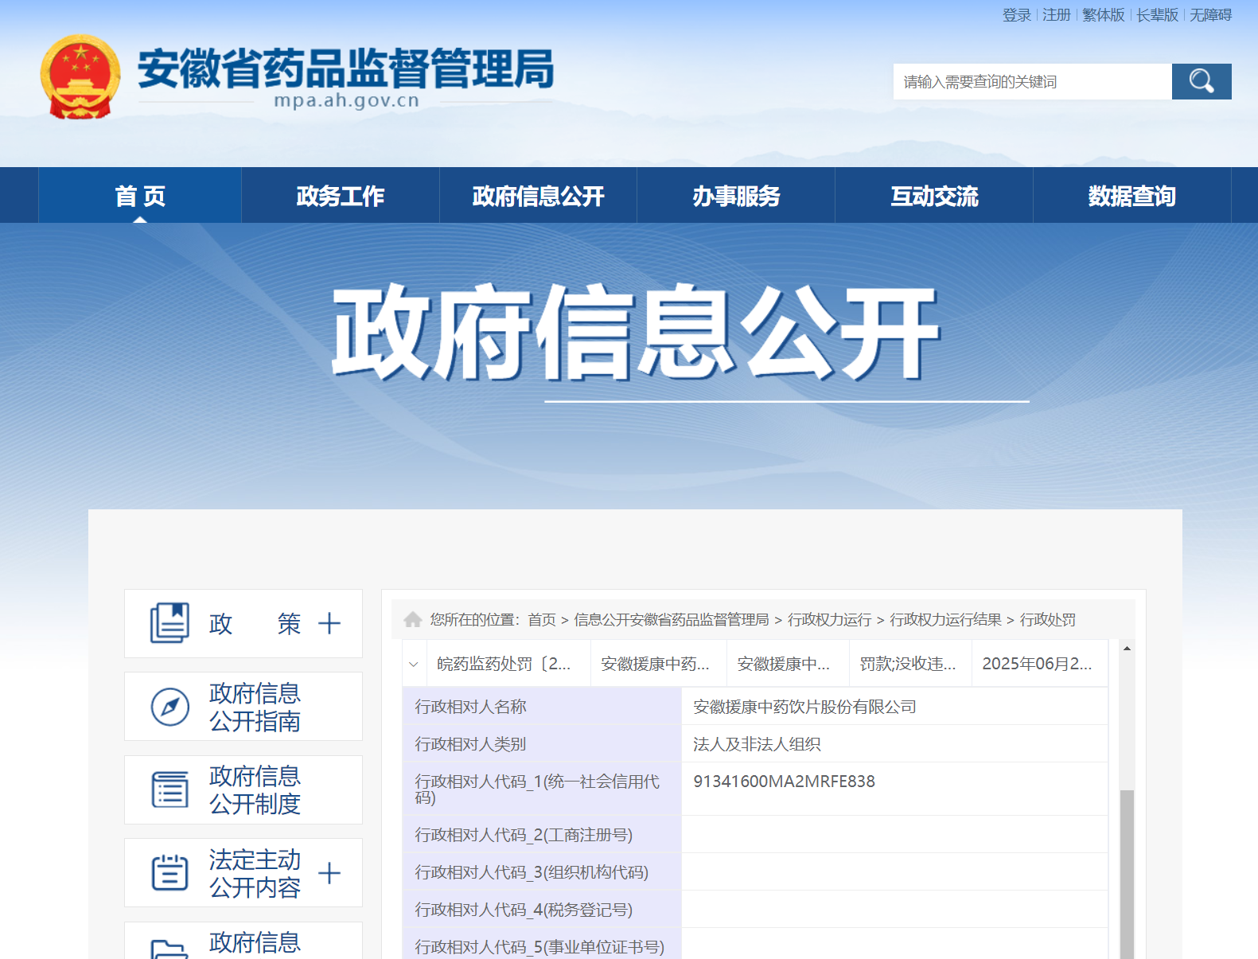Open the 政务工作 navigation menu
This screenshot has height=959, width=1258.
point(340,196)
